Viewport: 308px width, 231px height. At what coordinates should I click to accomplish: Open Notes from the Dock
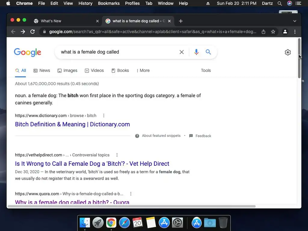pyautogui.click(x=151, y=223)
